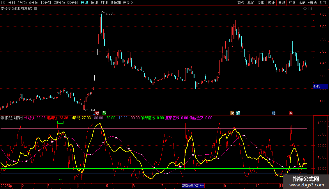Image resolution: width=329 pixels, height=189 pixels.
Task: Click the 跌 event marker icon
Action: pos(104,113)
